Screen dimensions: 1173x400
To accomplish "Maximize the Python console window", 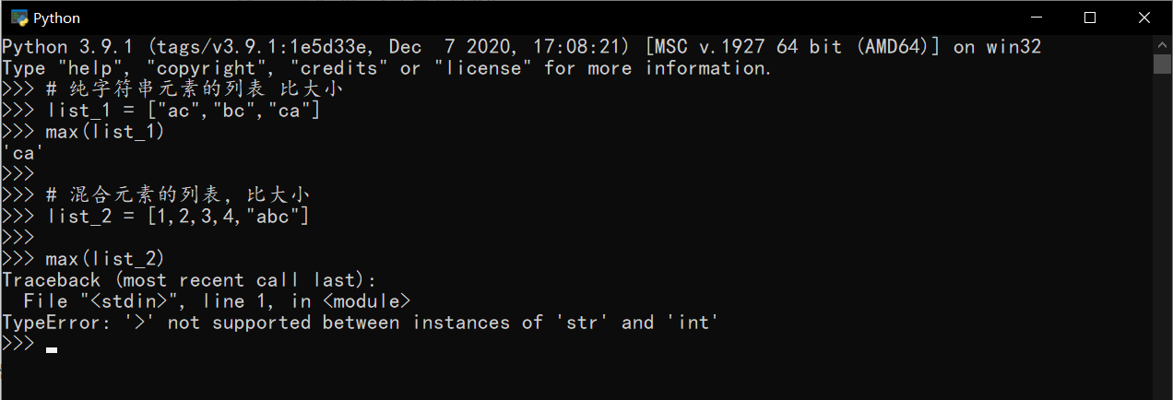I will [1090, 18].
